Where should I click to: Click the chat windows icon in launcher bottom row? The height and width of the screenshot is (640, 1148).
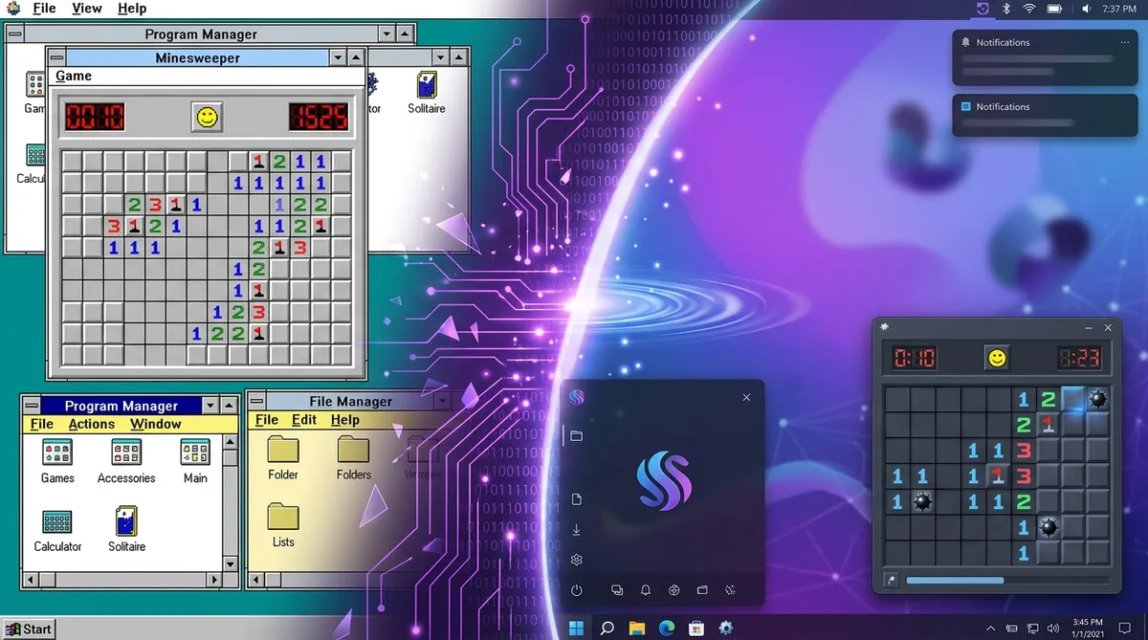click(x=617, y=590)
